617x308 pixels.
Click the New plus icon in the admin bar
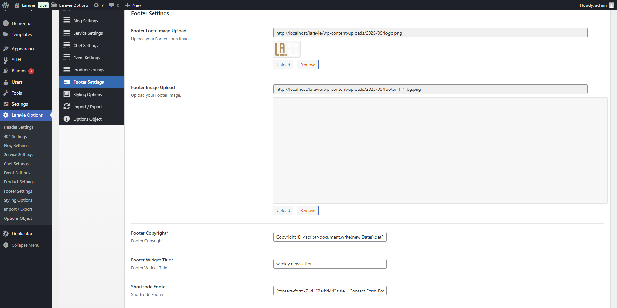tap(127, 5)
